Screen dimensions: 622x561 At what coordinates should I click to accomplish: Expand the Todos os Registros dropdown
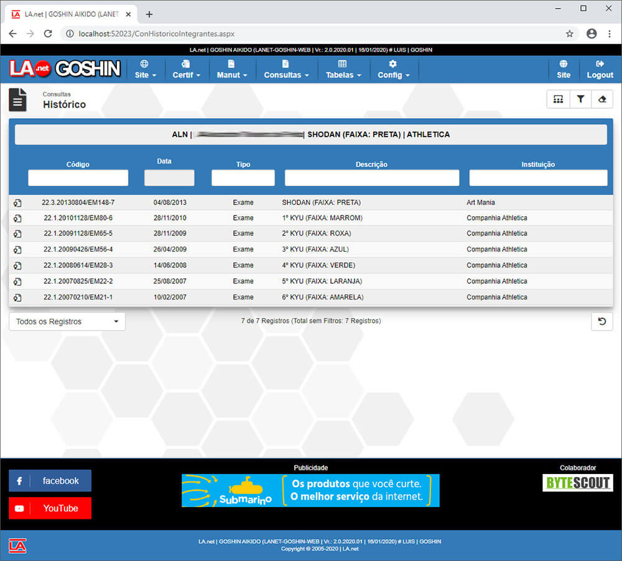click(67, 322)
